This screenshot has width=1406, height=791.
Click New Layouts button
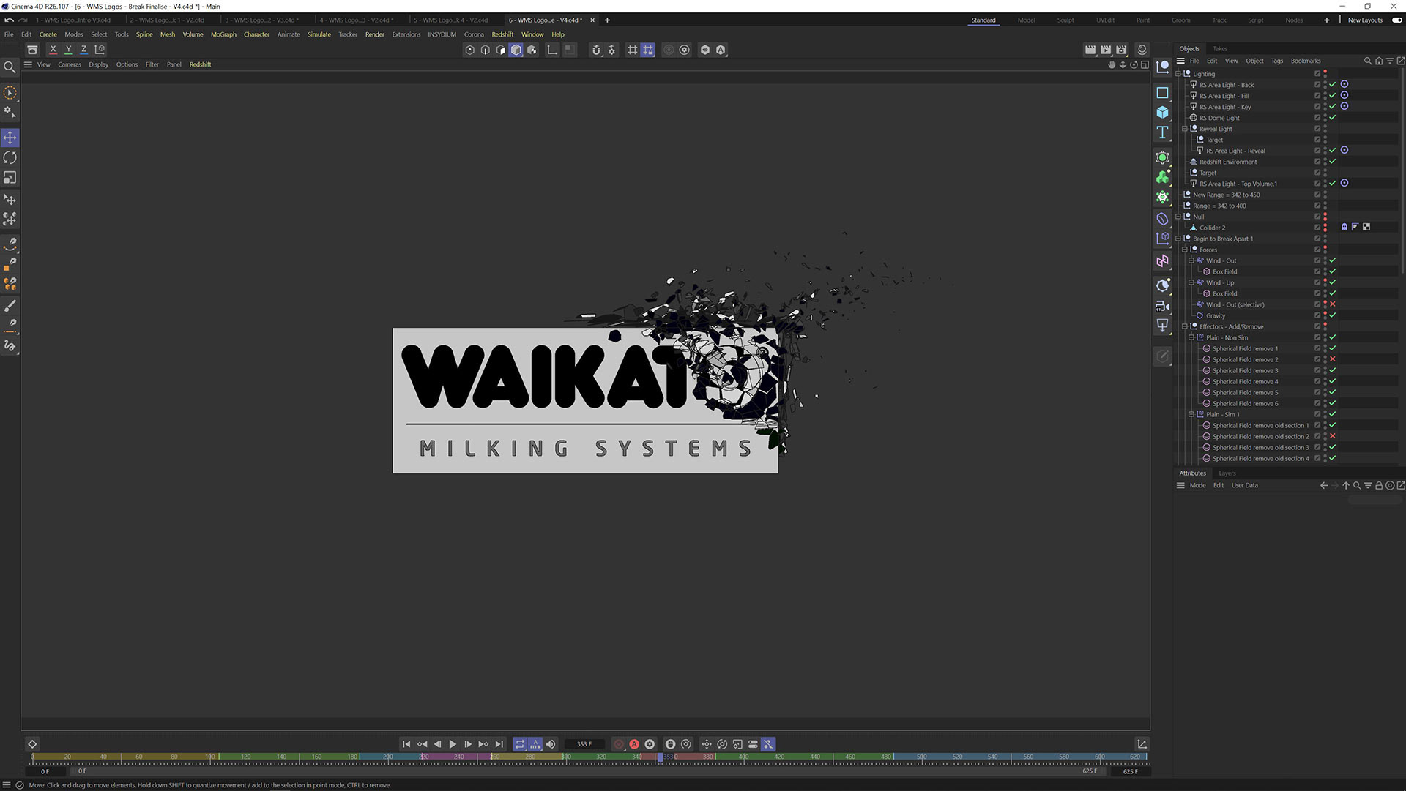1365,20
